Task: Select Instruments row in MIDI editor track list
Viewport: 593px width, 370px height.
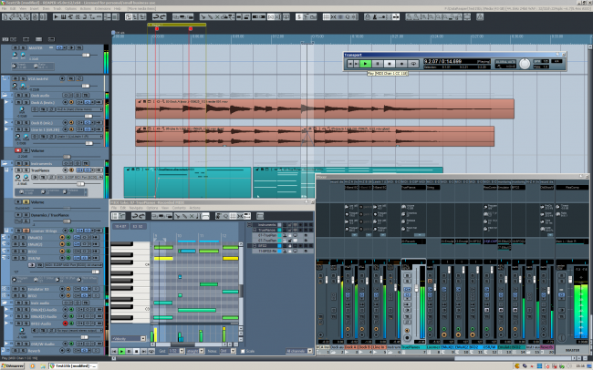Action: click(280, 224)
